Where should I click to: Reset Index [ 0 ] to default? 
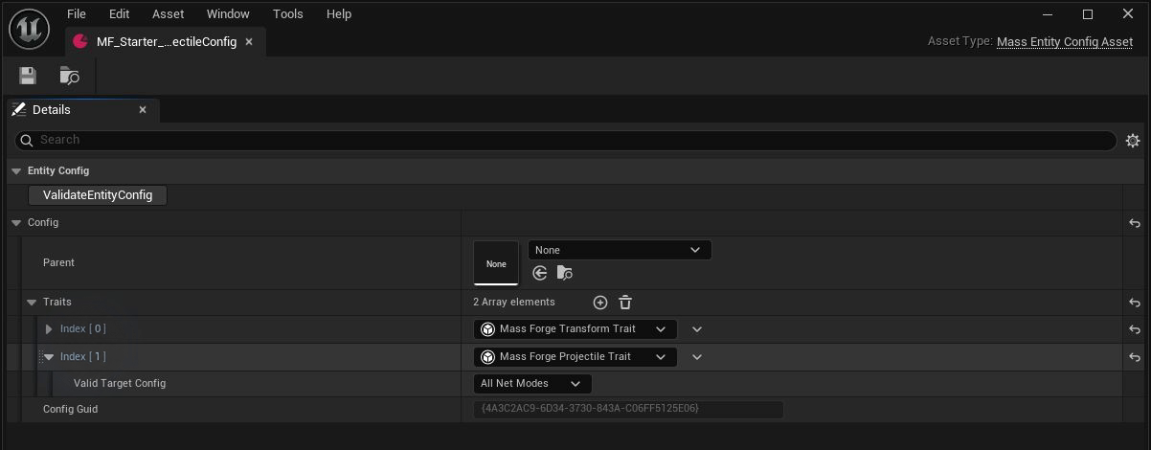pos(1135,329)
